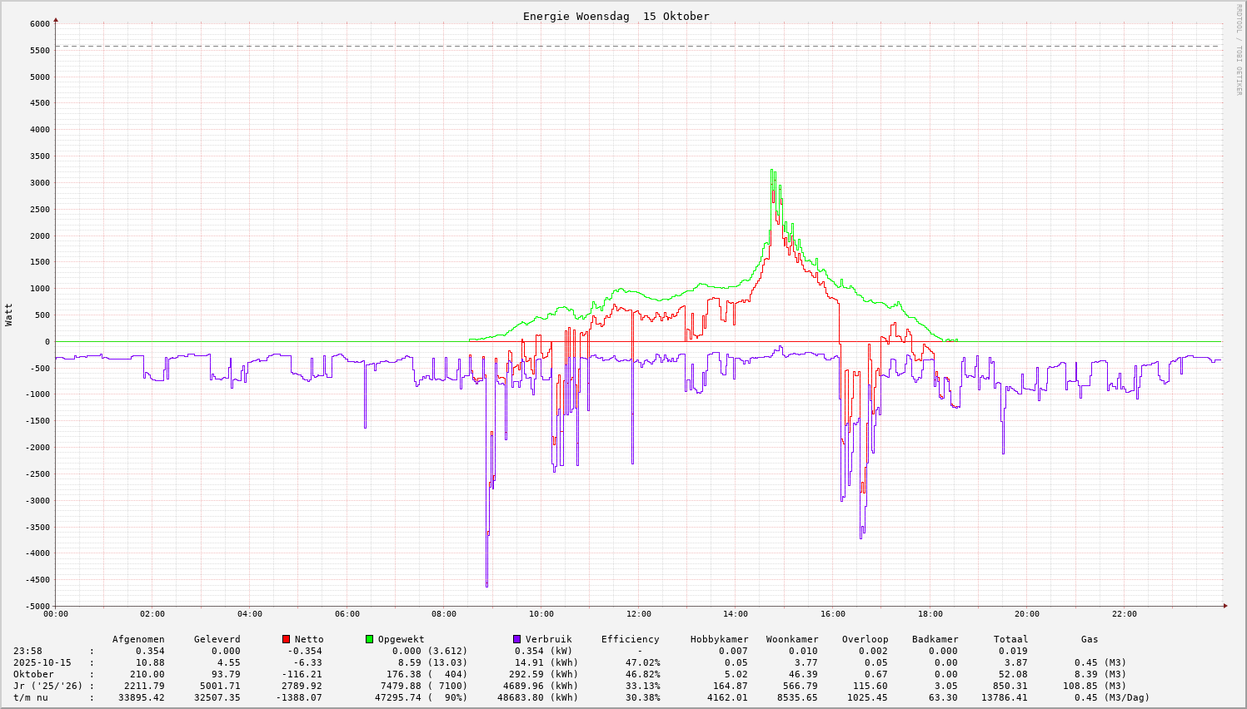Click the Afgenomen column header
The width and height of the screenshot is (1247, 709).
[138, 639]
